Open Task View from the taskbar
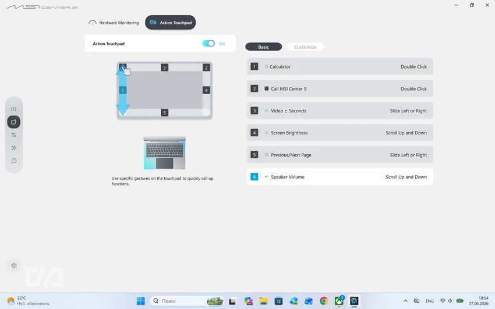The height and width of the screenshot is (309, 495). [x=232, y=301]
